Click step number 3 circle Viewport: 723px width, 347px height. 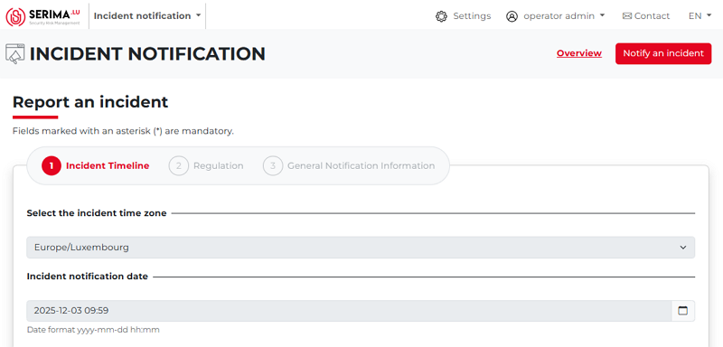[273, 166]
